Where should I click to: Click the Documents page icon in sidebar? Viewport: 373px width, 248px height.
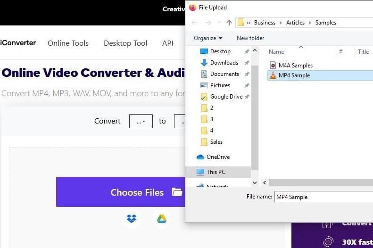pyautogui.click(x=204, y=74)
